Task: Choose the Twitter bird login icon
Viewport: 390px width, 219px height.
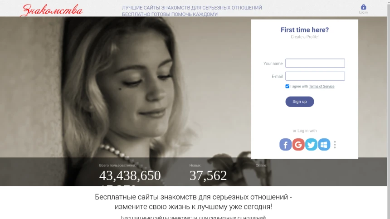Action: 311,145
